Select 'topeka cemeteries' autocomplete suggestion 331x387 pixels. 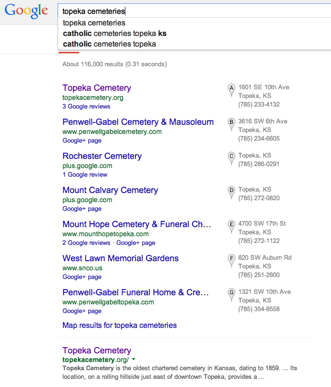94,23
